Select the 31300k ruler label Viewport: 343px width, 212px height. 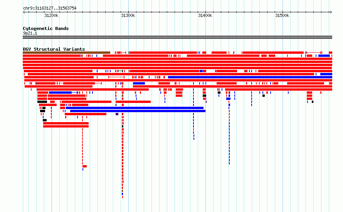click(128, 15)
